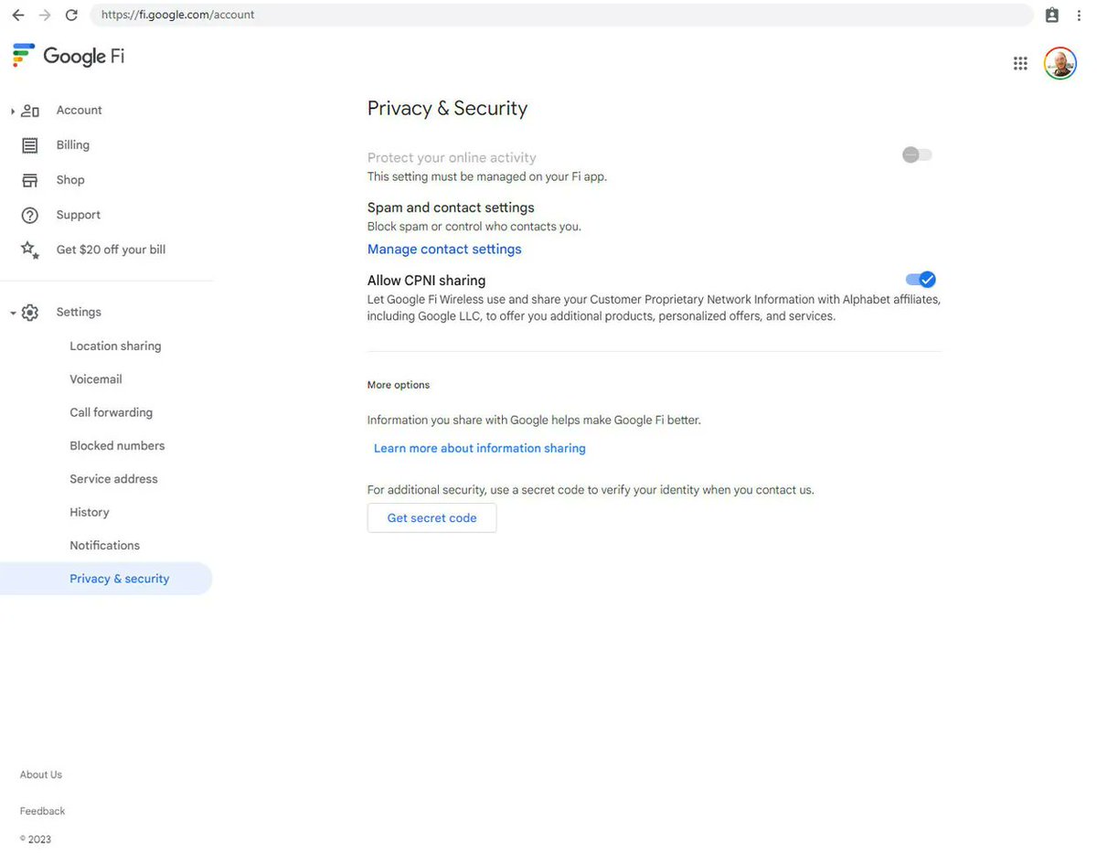The width and height of the screenshot is (1097, 853).
Task: Click the Billing receipt icon
Action: tap(30, 145)
